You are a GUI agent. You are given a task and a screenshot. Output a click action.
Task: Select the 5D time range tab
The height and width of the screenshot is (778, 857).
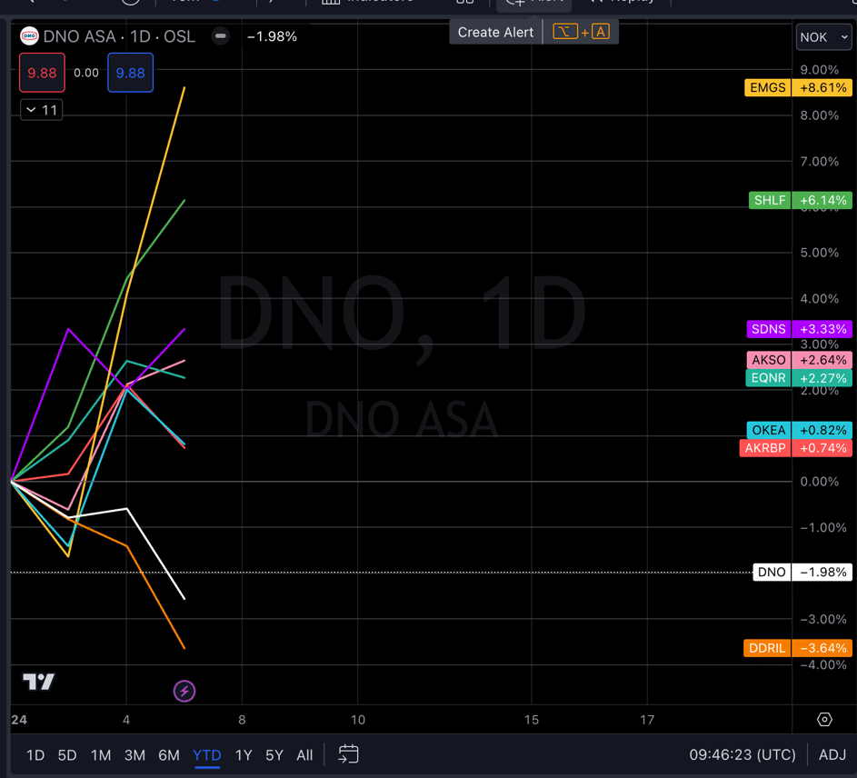pos(67,755)
